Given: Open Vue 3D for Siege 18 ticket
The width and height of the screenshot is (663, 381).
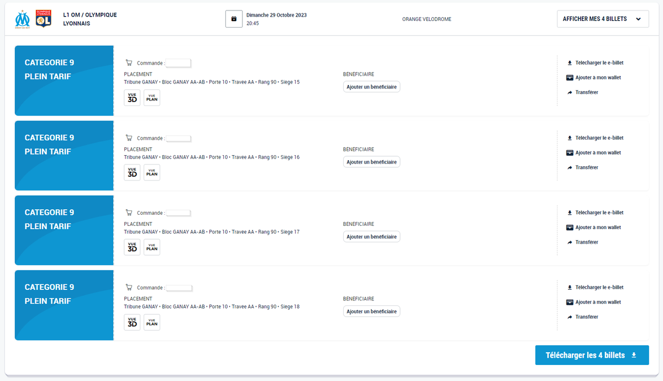Looking at the screenshot, I should [132, 322].
